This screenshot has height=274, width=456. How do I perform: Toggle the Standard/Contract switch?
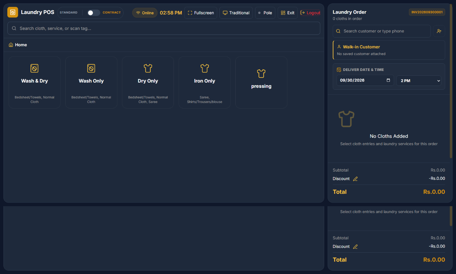pos(94,13)
